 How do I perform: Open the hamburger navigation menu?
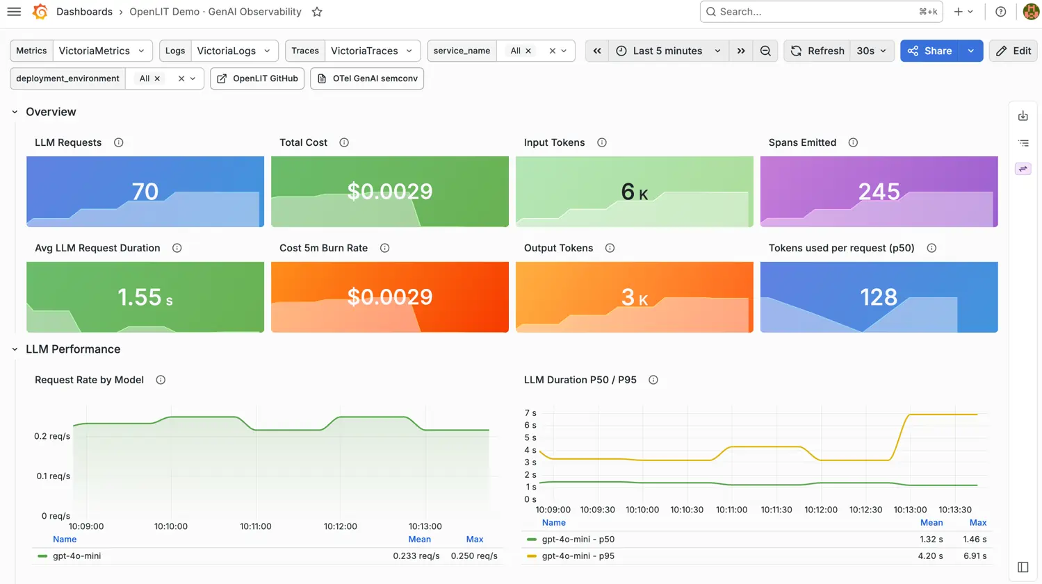point(14,12)
